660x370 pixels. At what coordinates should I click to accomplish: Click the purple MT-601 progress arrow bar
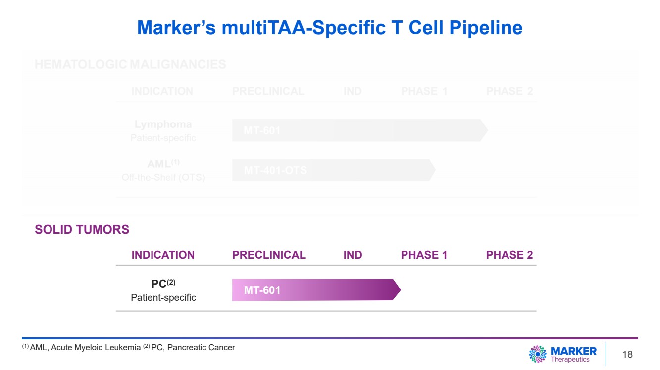tap(315, 289)
